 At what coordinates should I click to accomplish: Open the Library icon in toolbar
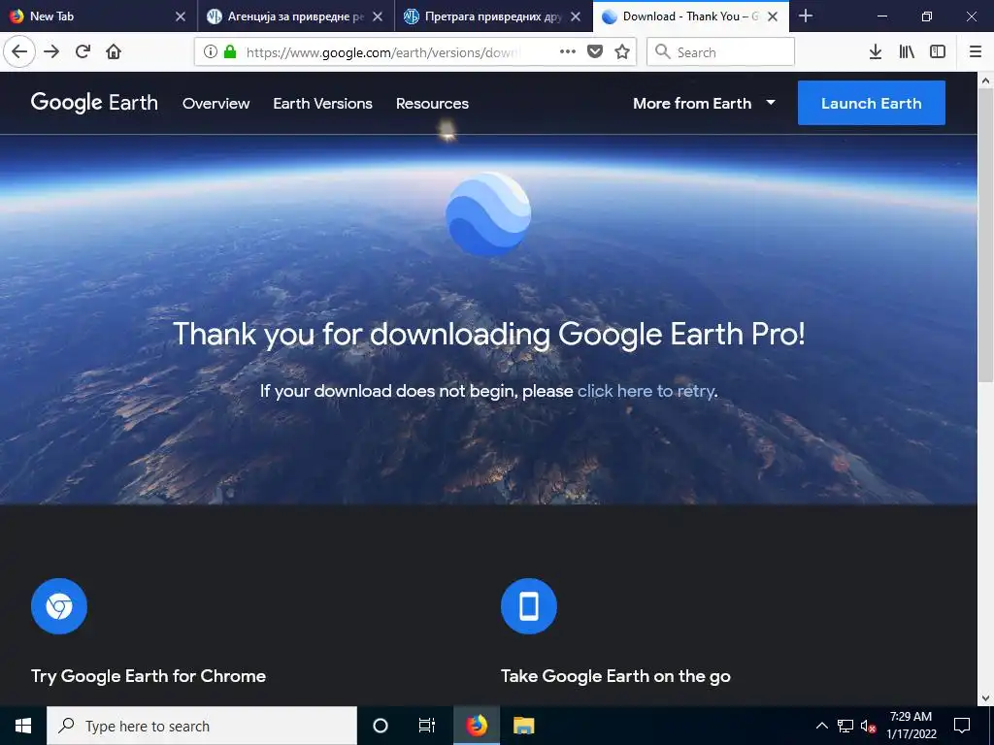(x=907, y=52)
